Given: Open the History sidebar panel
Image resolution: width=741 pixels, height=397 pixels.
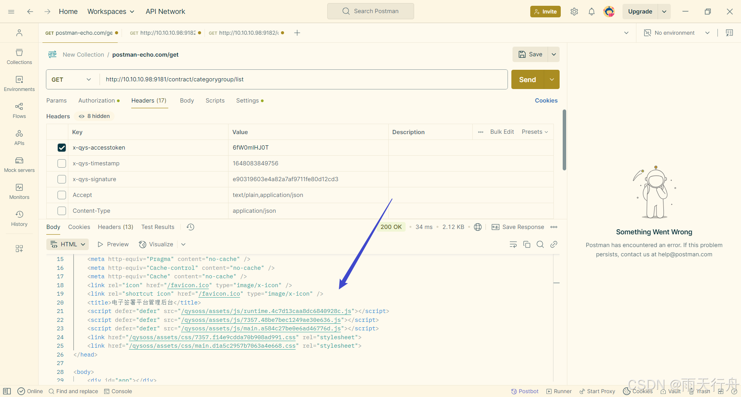Looking at the screenshot, I should [x=19, y=219].
